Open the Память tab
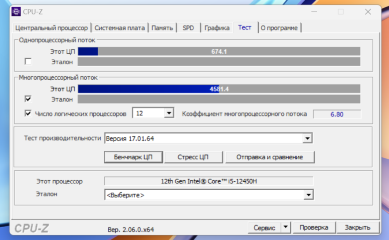Viewport: 389px width, 240px height. pyautogui.click(x=162, y=28)
